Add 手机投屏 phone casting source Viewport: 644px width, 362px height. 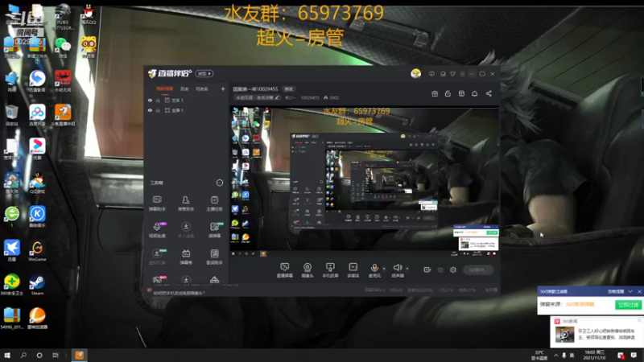click(330, 270)
